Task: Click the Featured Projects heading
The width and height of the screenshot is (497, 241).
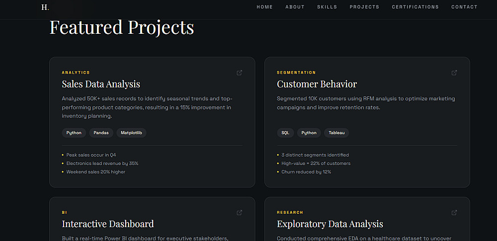Action: coord(122,27)
